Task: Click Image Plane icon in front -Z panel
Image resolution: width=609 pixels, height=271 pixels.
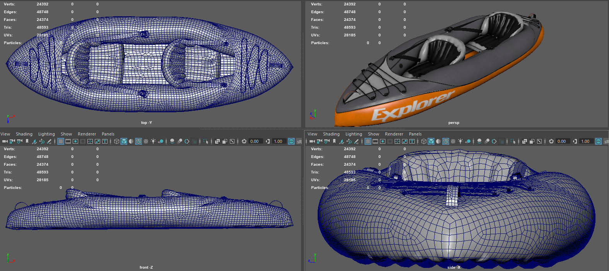Action: click(34, 141)
